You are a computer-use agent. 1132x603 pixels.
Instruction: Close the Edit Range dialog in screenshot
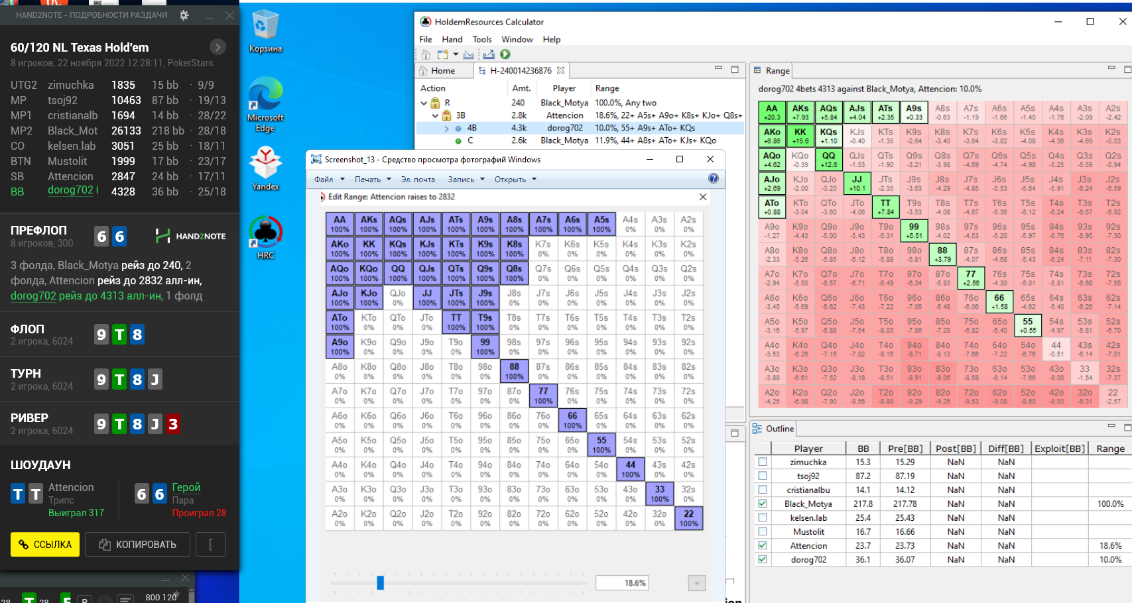coord(703,197)
